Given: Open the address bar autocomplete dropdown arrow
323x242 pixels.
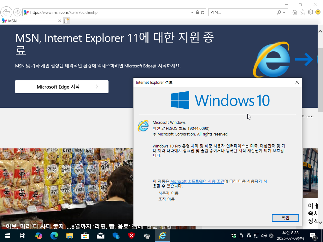Looking at the screenshot, I should pos(192,12).
